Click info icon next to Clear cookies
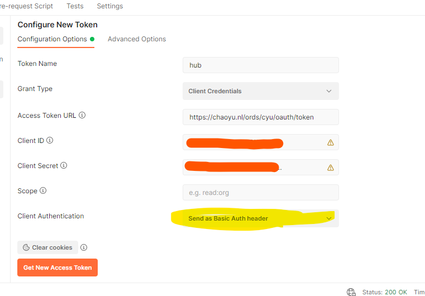425x296 pixels. coord(84,247)
